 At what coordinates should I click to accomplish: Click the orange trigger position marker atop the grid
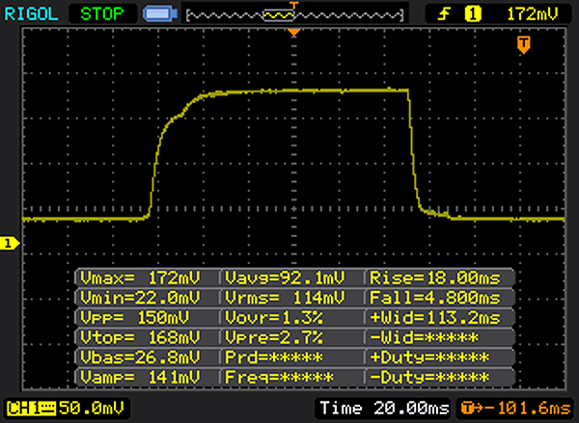[294, 33]
